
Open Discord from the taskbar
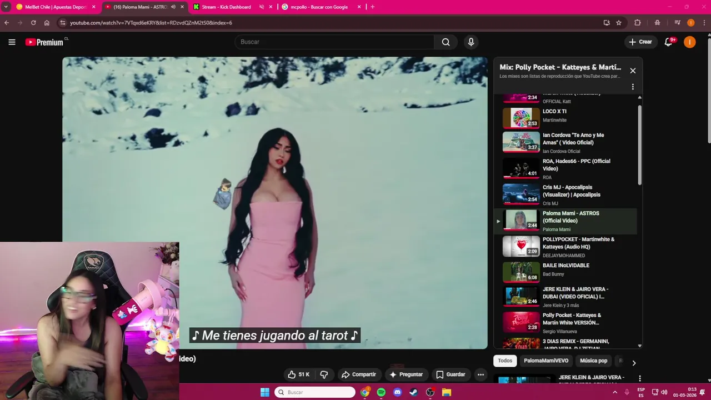397,392
